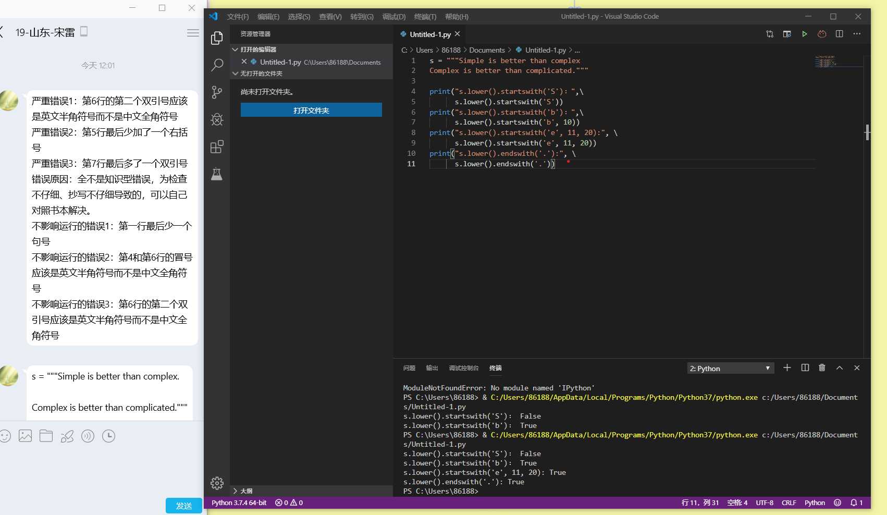The height and width of the screenshot is (515, 887).
Task: Split the editor with split icon
Action: (839, 34)
